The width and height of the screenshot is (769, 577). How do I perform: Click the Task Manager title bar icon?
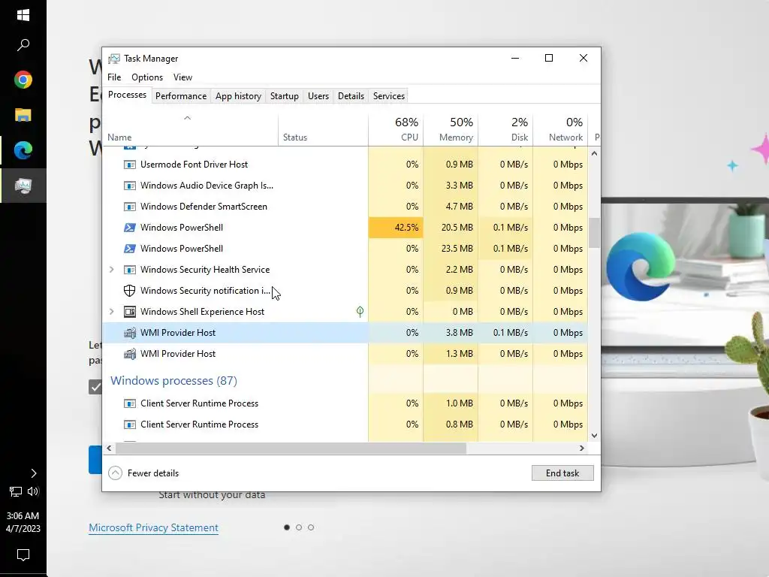114,59
